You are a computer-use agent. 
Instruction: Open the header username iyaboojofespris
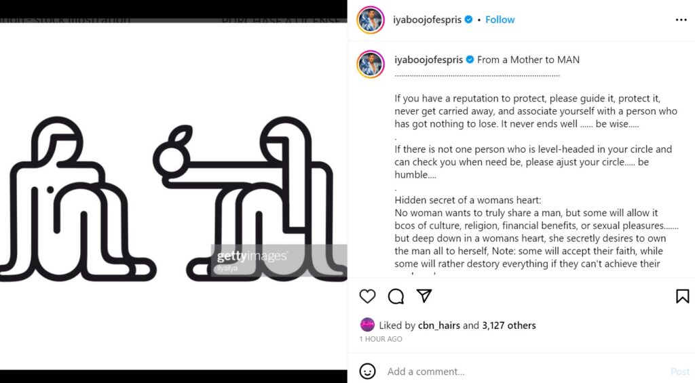click(428, 20)
